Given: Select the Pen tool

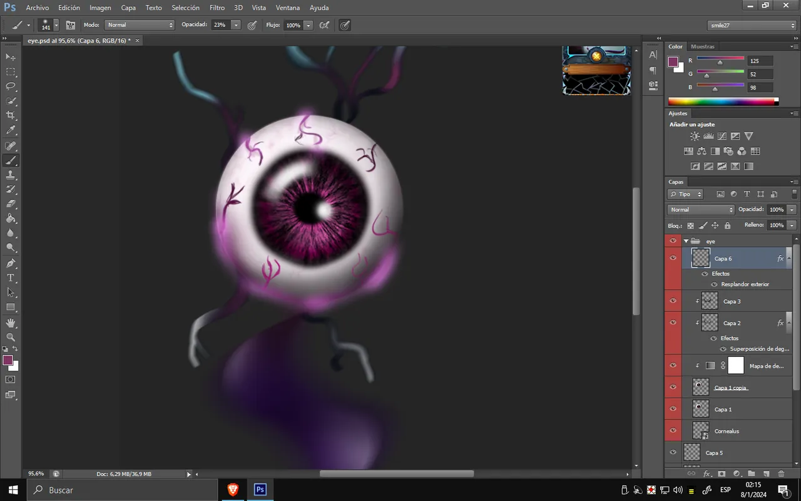Looking at the screenshot, I should pos(11,264).
